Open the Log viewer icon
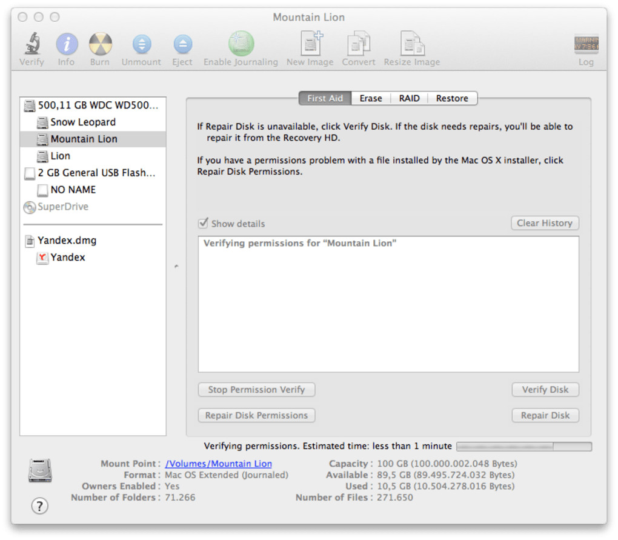The width and height of the screenshot is (618, 540). (x=586, y=44)
